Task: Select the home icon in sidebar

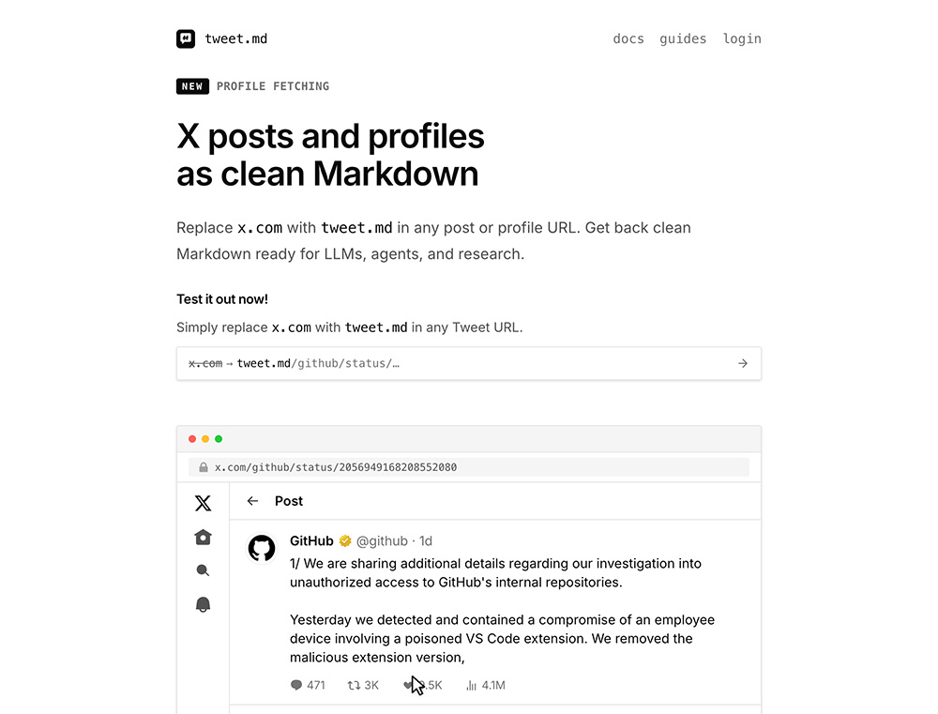Action: coord(203,537)
